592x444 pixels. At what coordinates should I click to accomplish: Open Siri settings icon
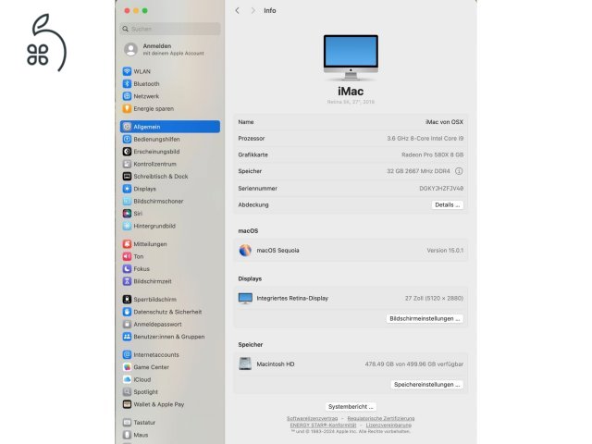coord(128,214)
